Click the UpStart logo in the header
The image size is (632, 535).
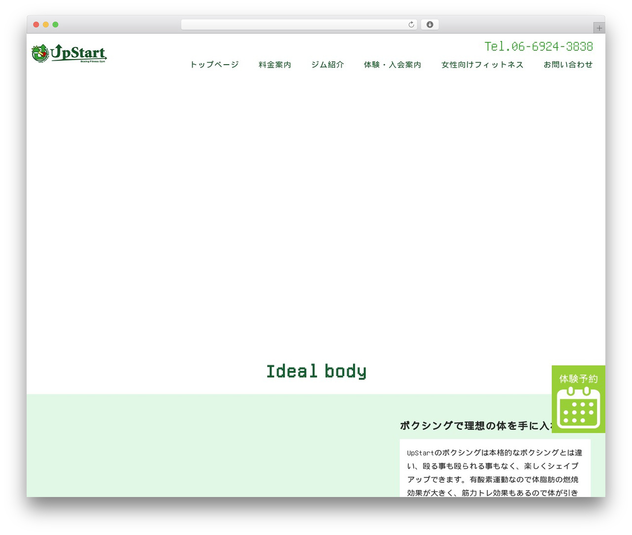[x=69, y=53]
